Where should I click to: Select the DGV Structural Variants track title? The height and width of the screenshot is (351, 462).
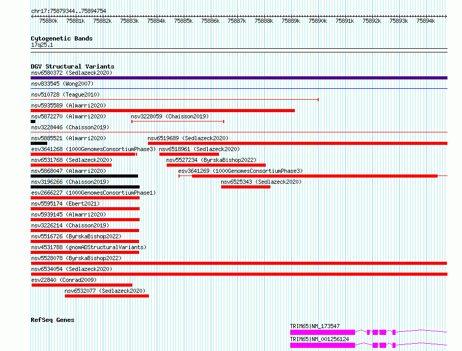[73, 66]
